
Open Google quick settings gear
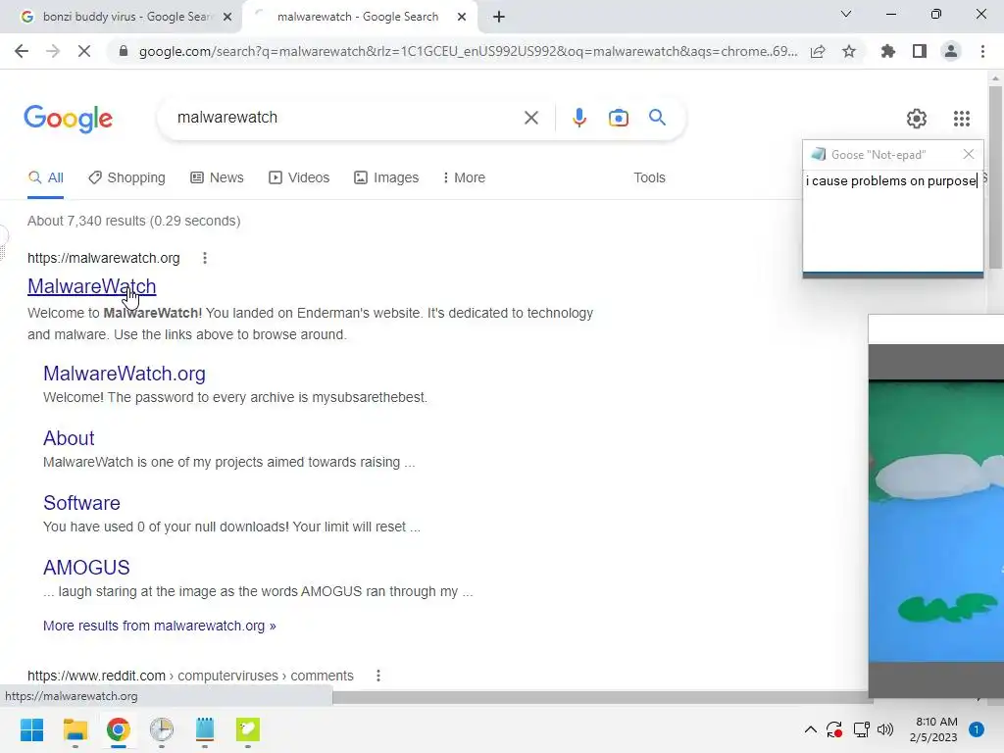[x=917, y=119]
